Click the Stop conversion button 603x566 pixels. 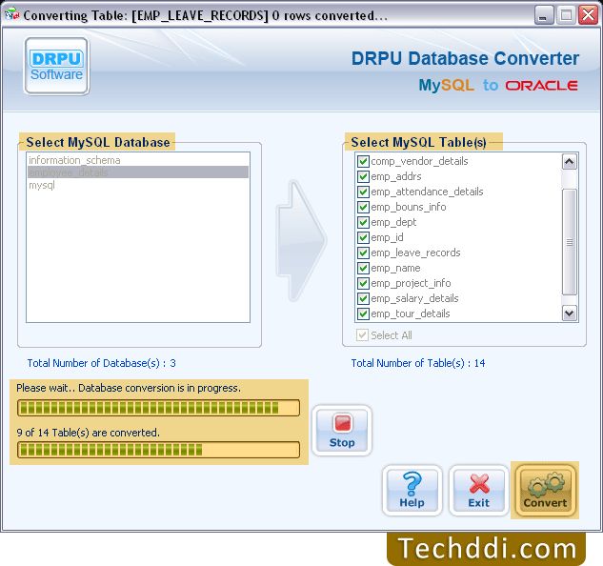pyautogui.click(x=341, y=431)
